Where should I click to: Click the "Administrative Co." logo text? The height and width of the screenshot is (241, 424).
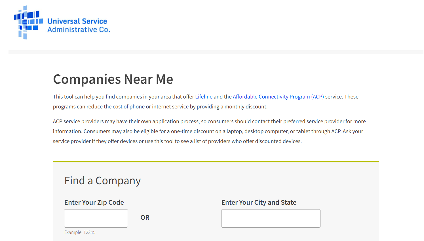[79, 30]
